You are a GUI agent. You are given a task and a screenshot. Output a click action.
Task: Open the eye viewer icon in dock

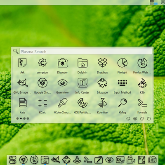click(x=109, y=160)
